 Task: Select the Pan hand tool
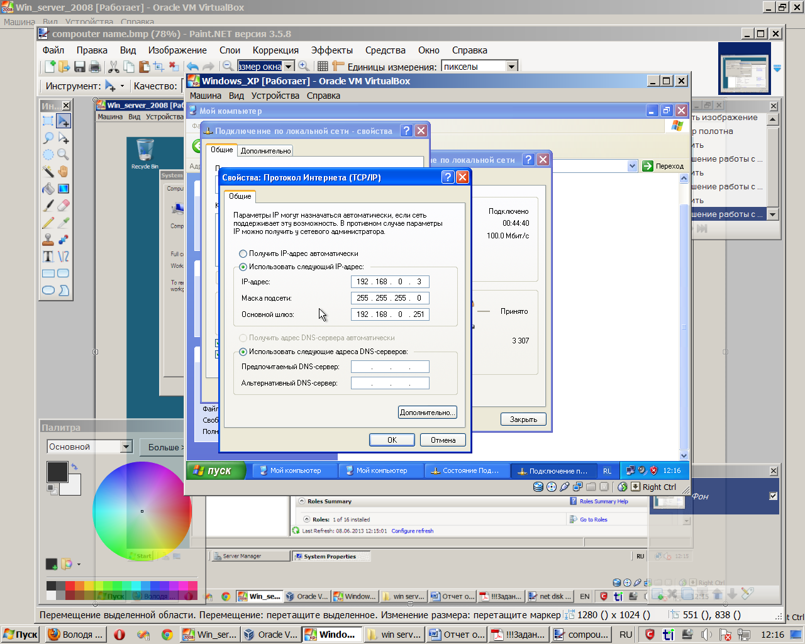point(64,172)
